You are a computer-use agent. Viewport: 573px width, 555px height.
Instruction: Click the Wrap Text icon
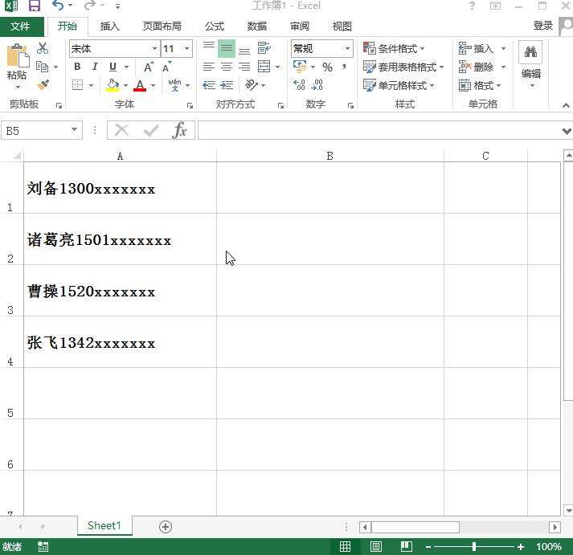coord(264,48)
